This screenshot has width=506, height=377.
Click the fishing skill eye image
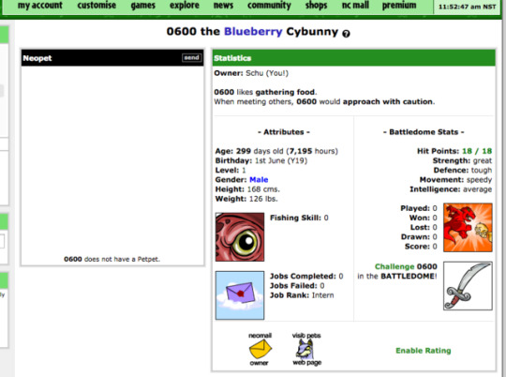click(x=240, y=236)
